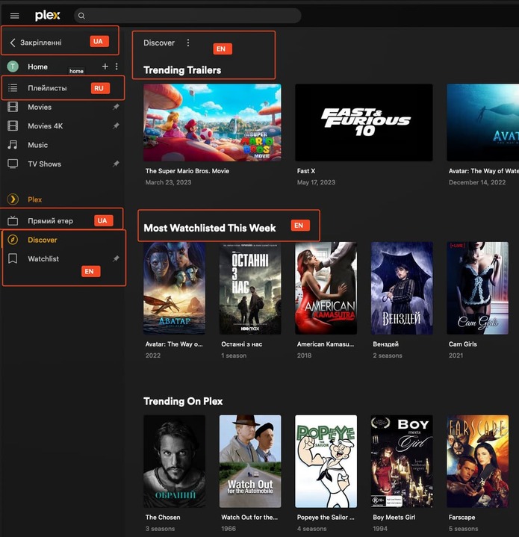
Task: Click the TV Shows screen icon
Action: 13,164
